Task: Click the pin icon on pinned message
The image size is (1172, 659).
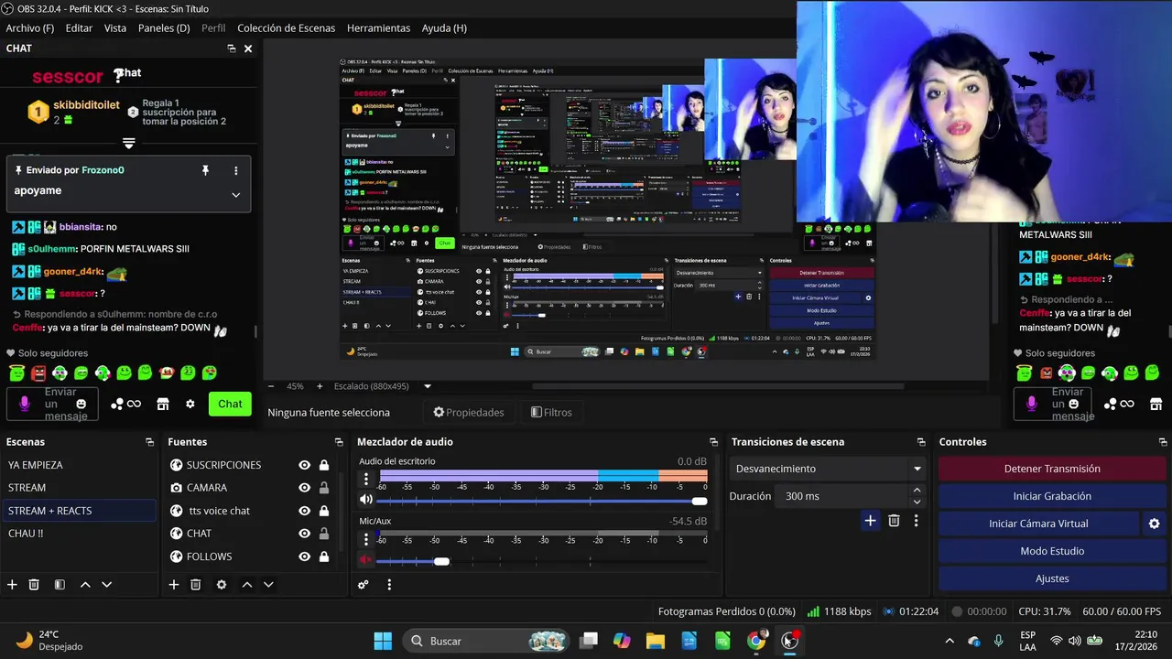Action: pos(205,170)
